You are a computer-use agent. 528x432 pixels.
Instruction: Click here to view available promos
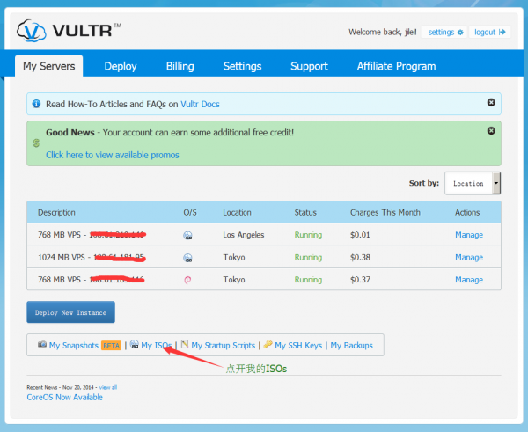(113, 155)
